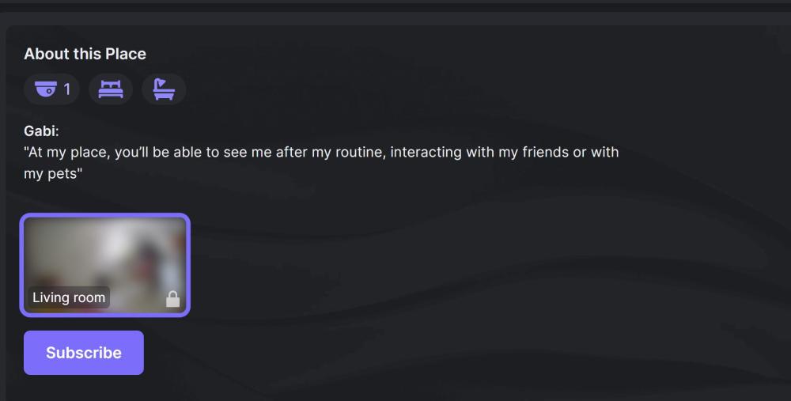Click the number 1 beside the camera icon
Image resolution: width=791 pixels, height=401 pixels.
[67, 89]
